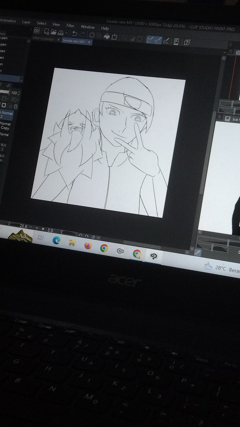
Task: Zoom in with the plus button
Action: click(37, 228)
